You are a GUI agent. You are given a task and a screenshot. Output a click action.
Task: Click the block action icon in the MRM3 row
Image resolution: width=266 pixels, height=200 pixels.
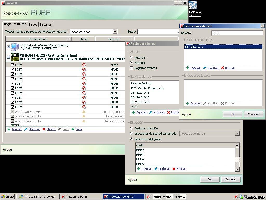(x=84, y=74)
